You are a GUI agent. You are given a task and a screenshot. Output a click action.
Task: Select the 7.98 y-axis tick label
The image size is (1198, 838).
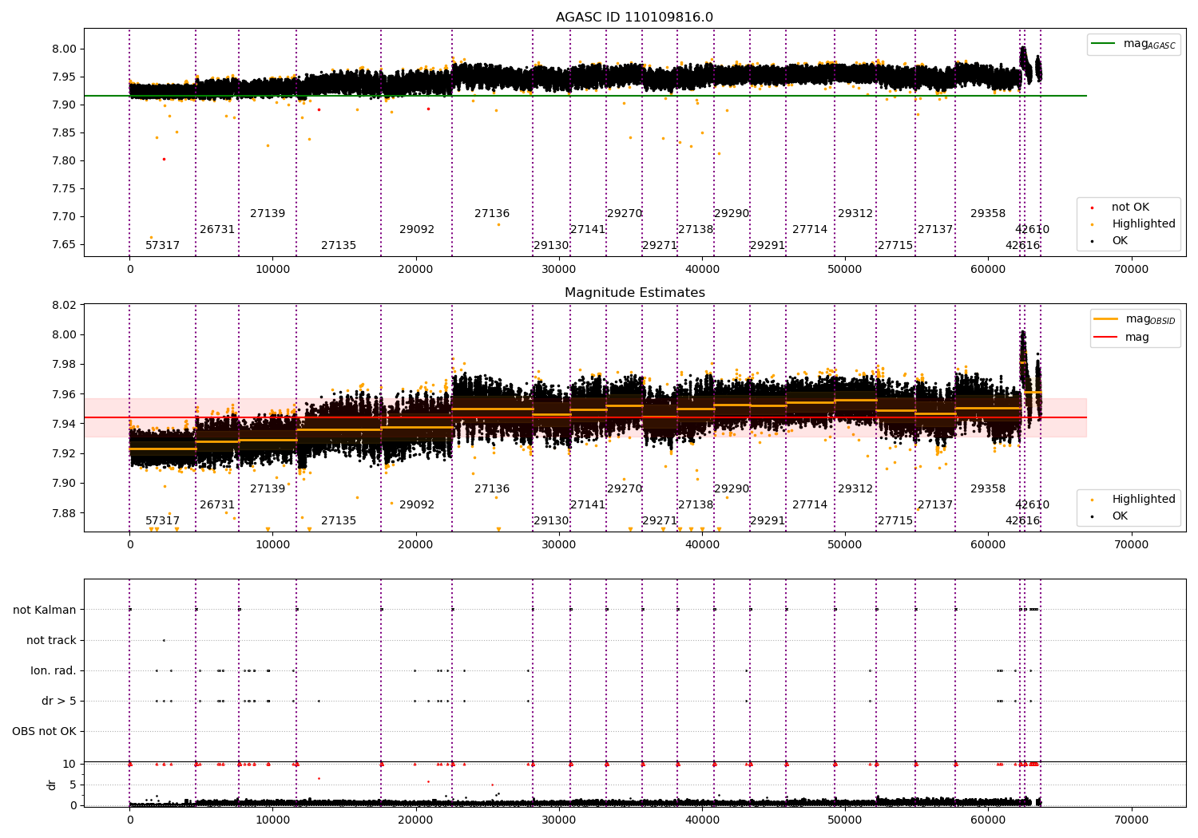pos(64,365)
